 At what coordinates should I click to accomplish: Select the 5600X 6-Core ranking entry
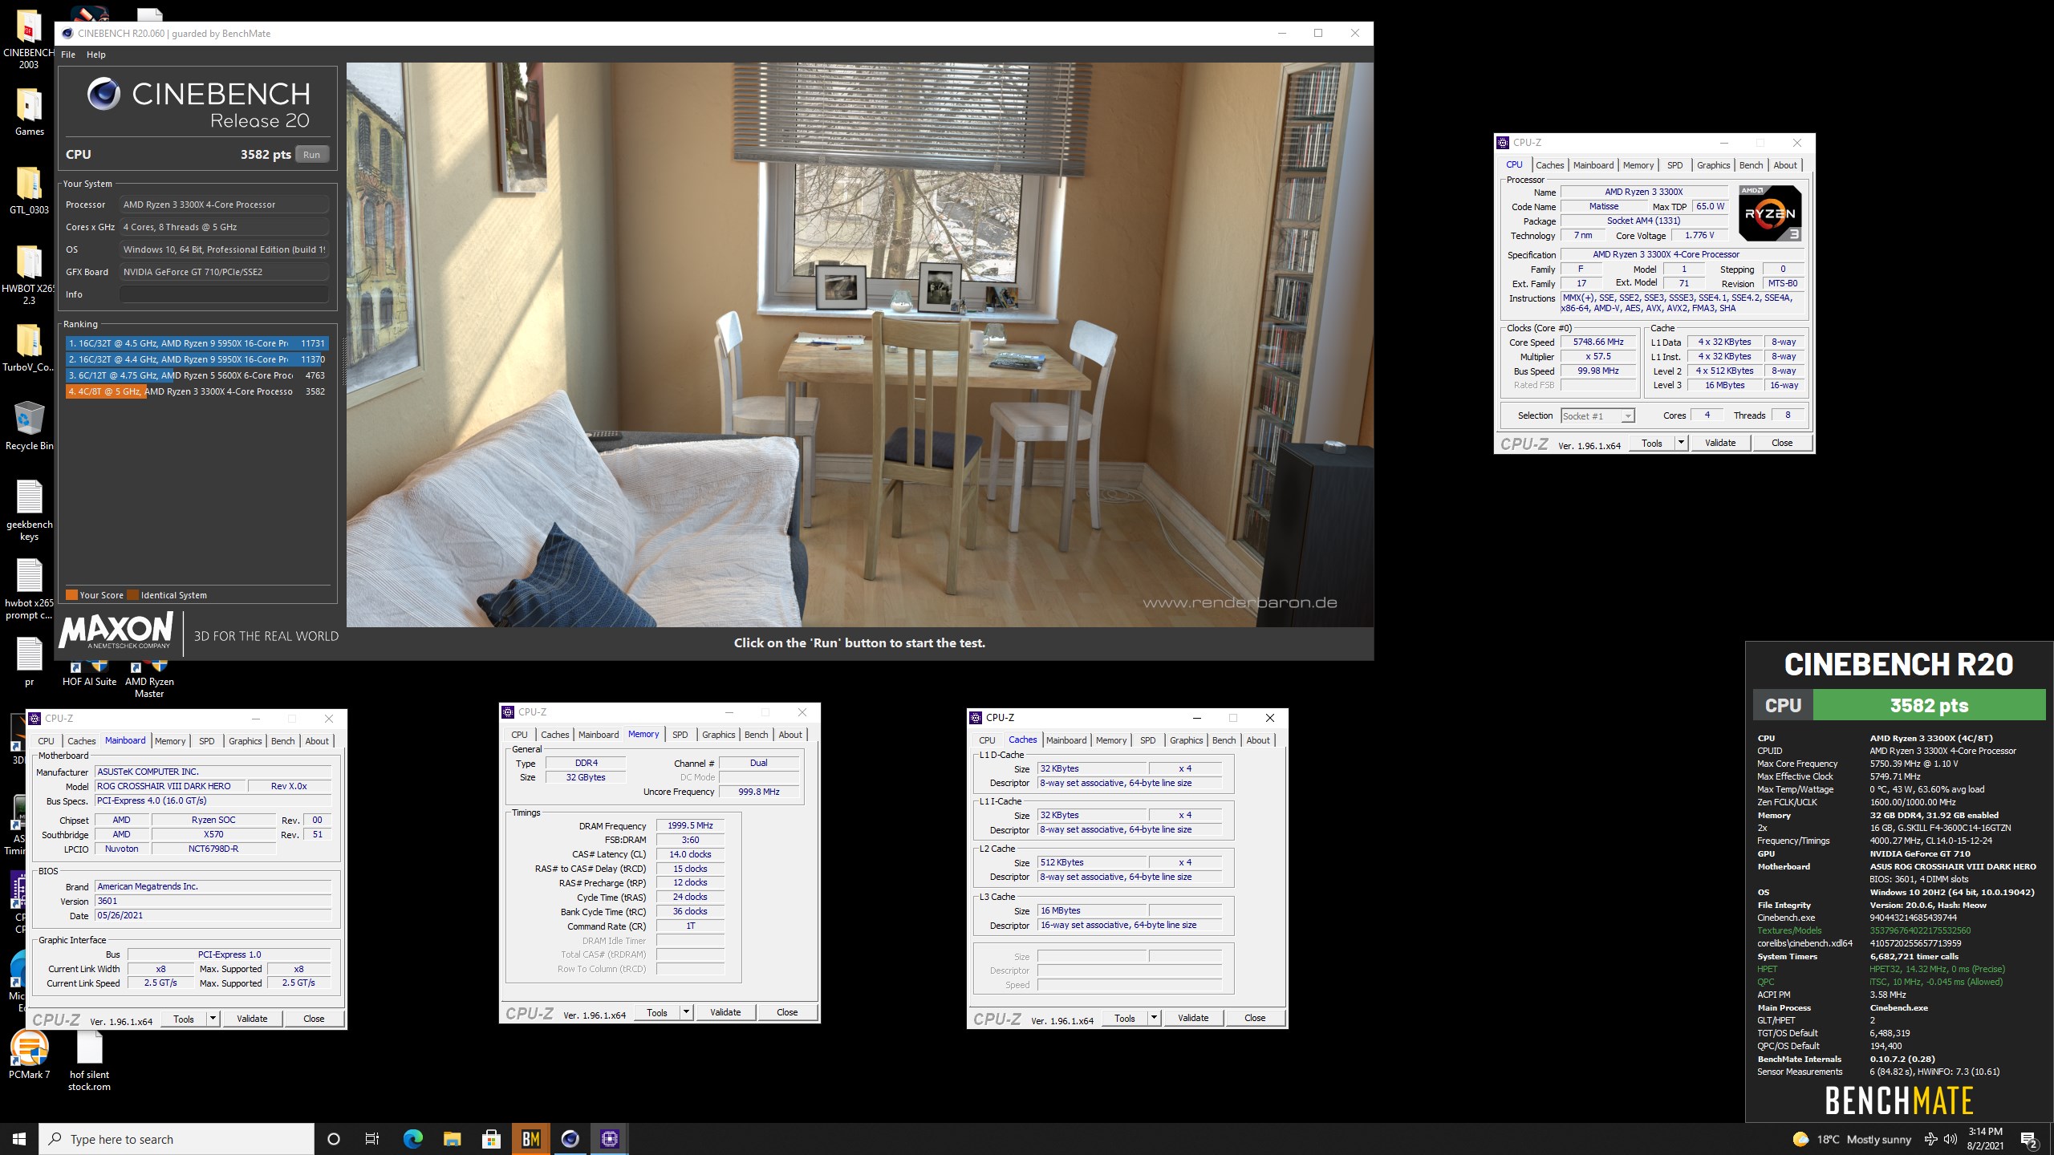(197, 375)
